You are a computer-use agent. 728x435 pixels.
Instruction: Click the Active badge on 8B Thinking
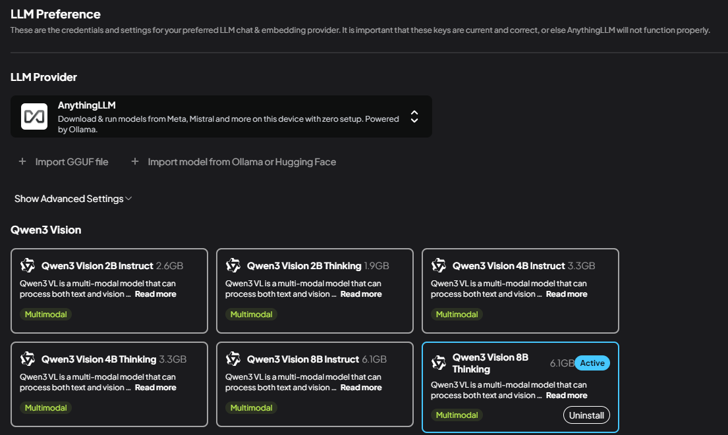[592, 363]
